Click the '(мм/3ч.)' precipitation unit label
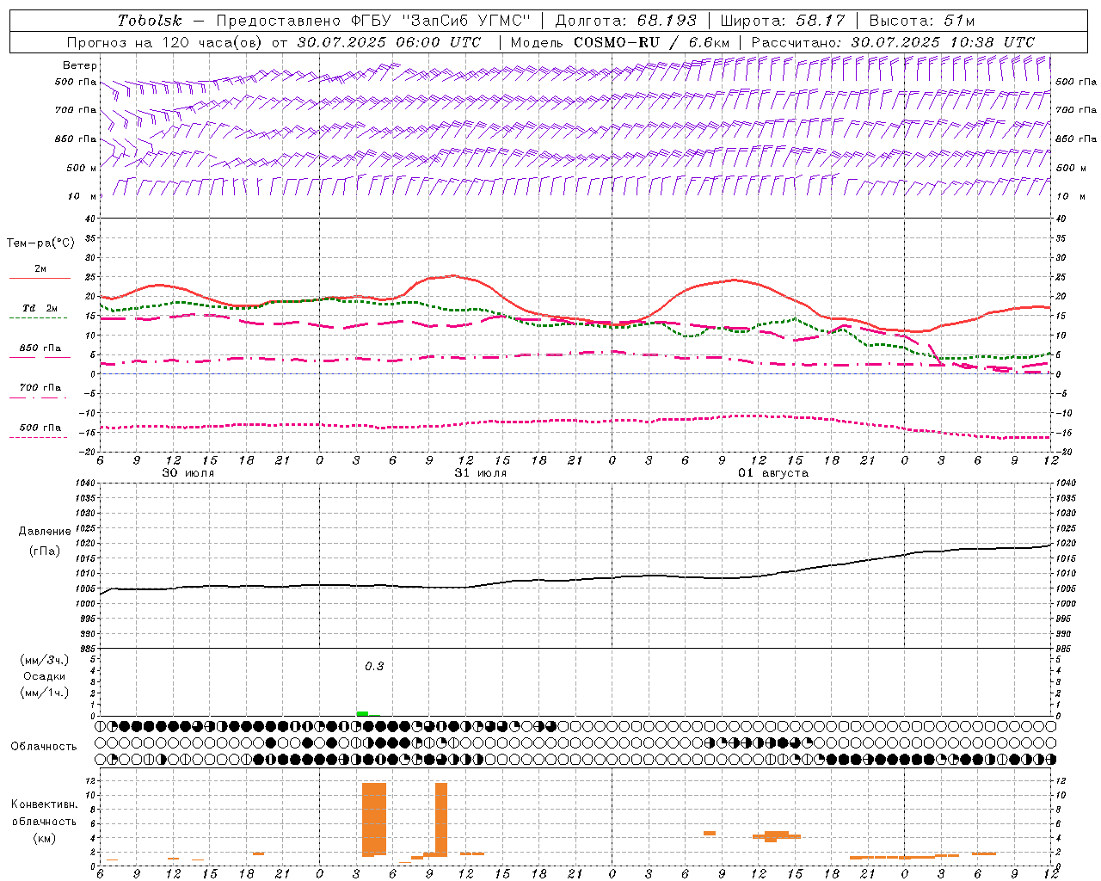This screenshot has width=1101, height=881. (45, 660)
